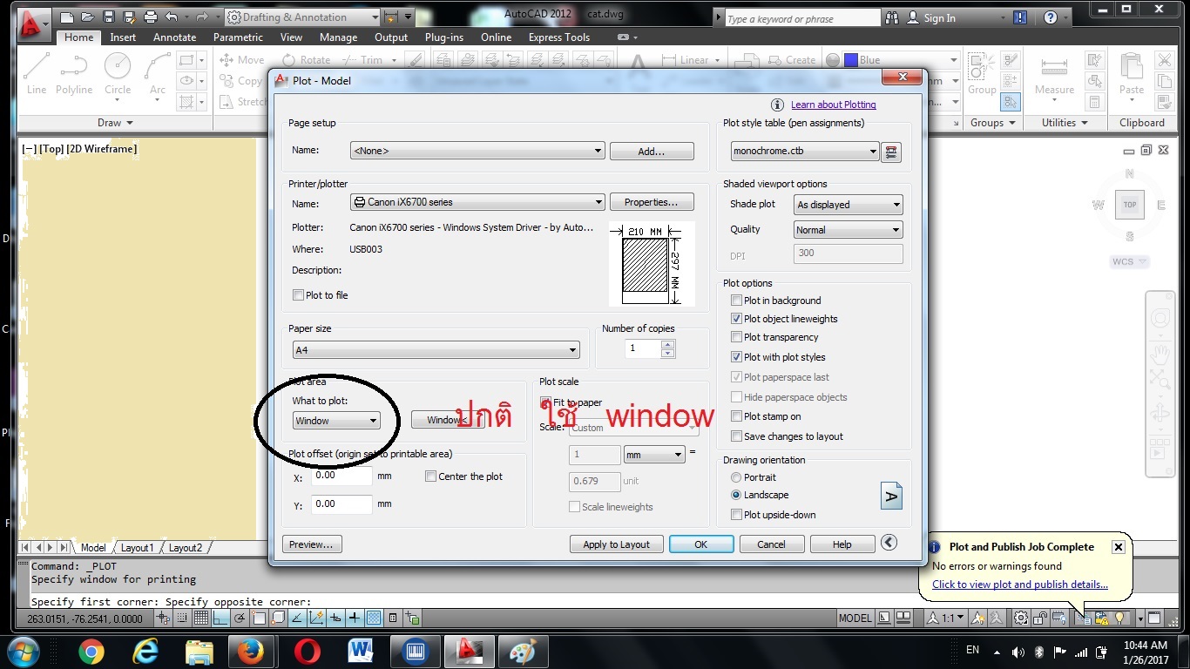Enable the Plot transparency checkbox
The width and height of the screenshot is (1190, 669).
click(736, 337)
